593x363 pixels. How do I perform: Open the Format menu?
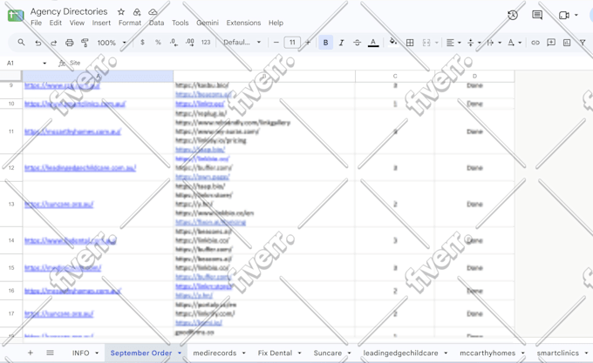130,23
